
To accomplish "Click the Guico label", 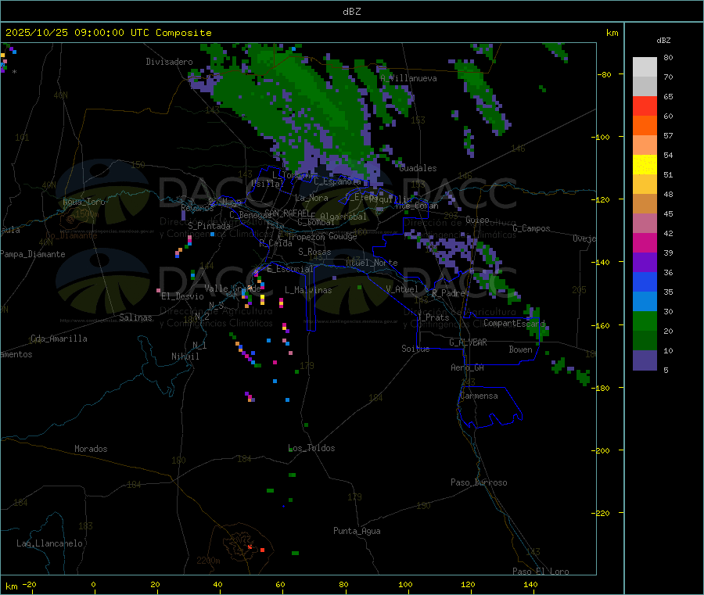I will click(477, 220).
